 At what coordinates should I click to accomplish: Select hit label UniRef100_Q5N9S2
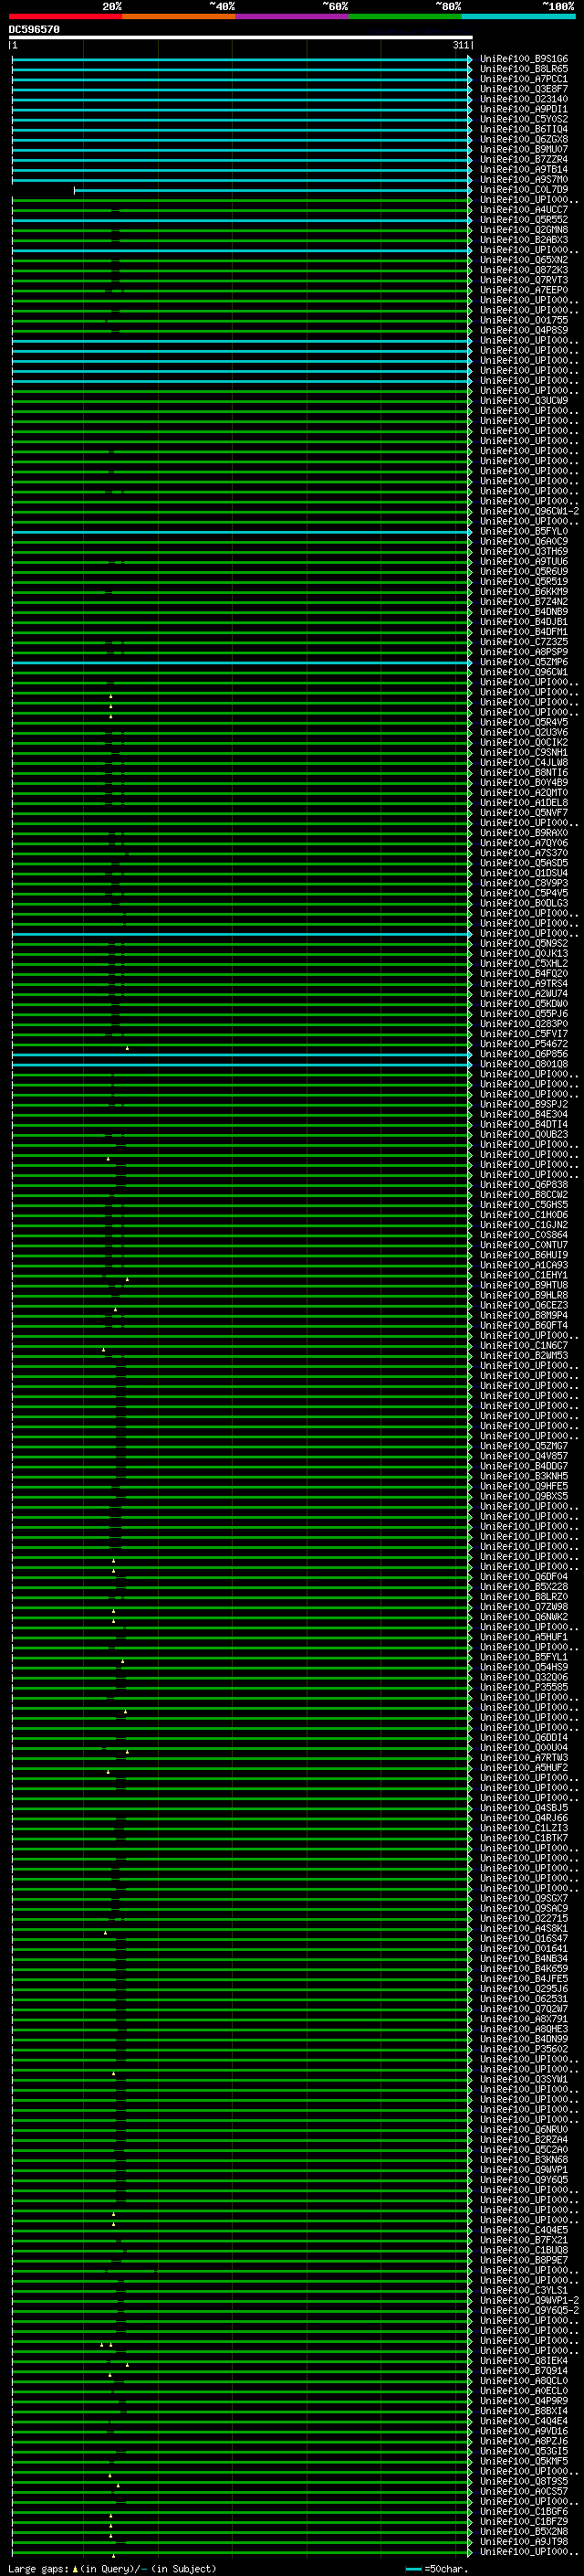(523, 944)
